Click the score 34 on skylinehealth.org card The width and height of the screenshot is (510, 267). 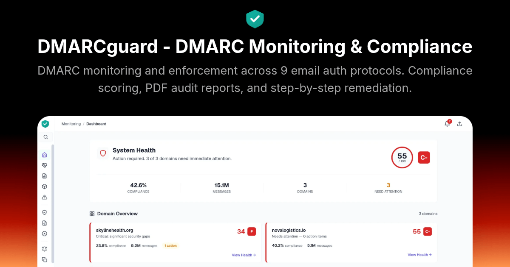pos(241,231)
